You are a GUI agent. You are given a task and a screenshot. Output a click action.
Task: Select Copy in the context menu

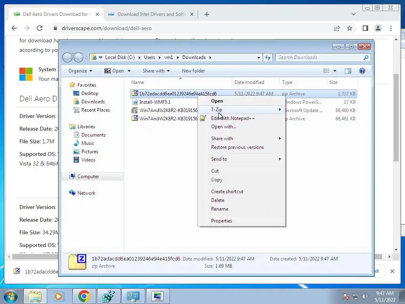(242, 180)
